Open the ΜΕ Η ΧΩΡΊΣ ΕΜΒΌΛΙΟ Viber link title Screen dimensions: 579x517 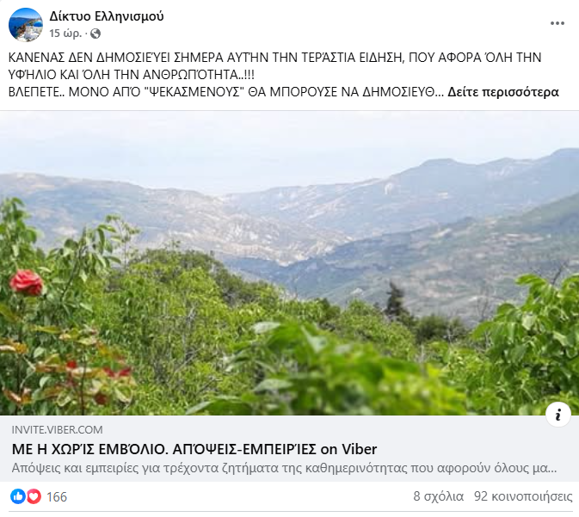point(194,449)
